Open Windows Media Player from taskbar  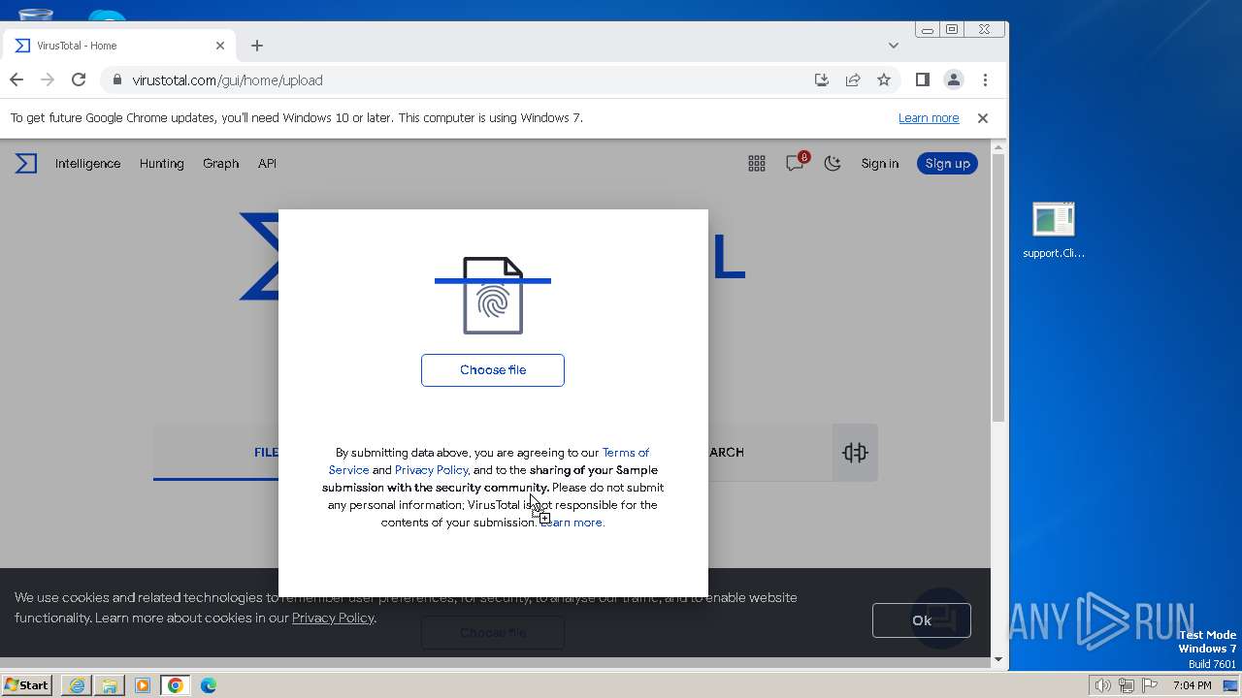point(143,685)
